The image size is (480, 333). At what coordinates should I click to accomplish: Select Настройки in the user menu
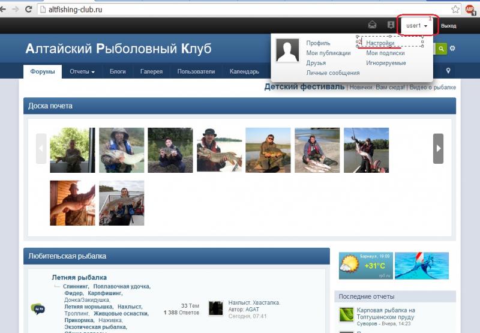pos(380,43)
